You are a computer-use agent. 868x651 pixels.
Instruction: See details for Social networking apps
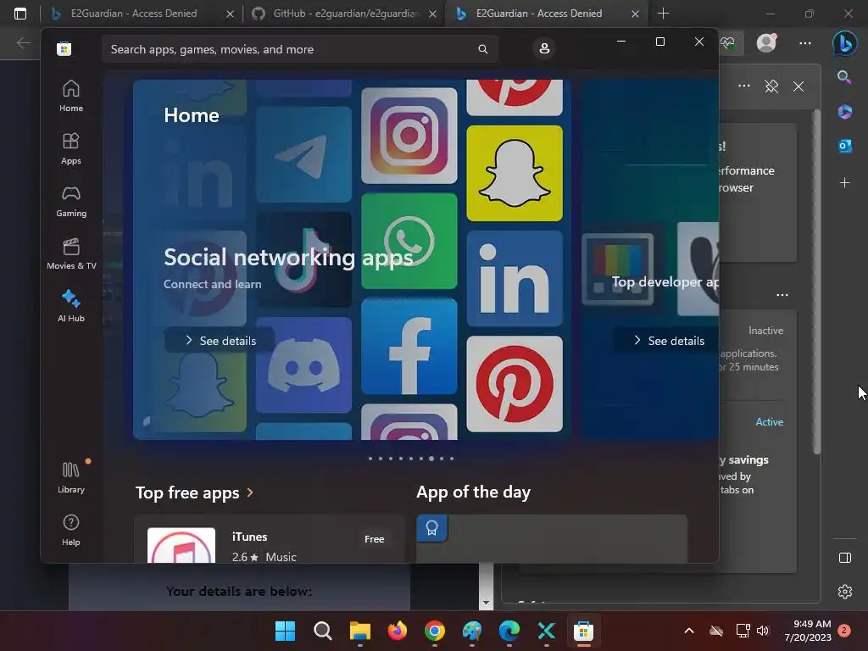tap(220, 341)
